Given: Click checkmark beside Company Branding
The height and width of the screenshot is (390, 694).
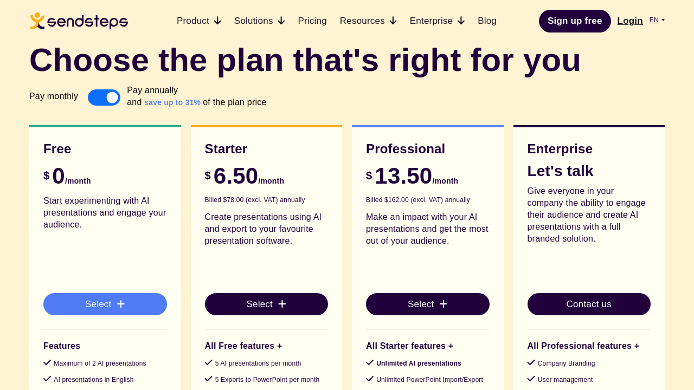Looking at the screenshot, I should click(531, 363).
